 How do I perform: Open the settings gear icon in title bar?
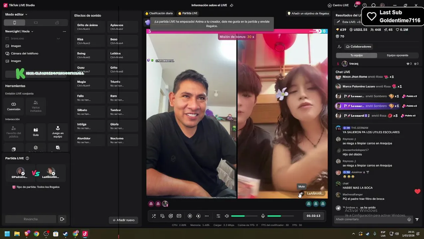(x=373, y=5)
